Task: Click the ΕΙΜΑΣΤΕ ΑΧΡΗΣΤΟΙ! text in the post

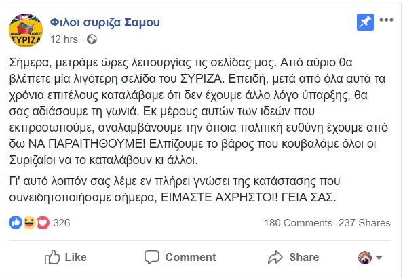Action: pos(219,197)
